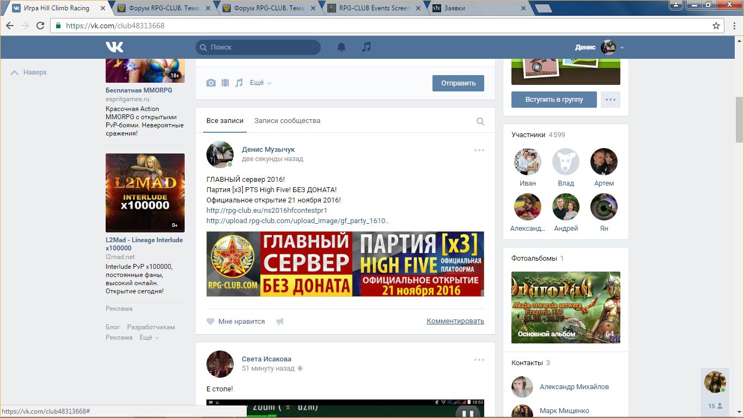Open member Иван avatar
The width and height of the screenshot is (744, 418).
[528, 162]
